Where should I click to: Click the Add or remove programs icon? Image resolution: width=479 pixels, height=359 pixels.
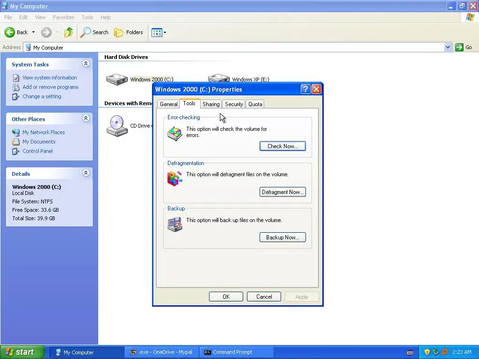[16, 87]
